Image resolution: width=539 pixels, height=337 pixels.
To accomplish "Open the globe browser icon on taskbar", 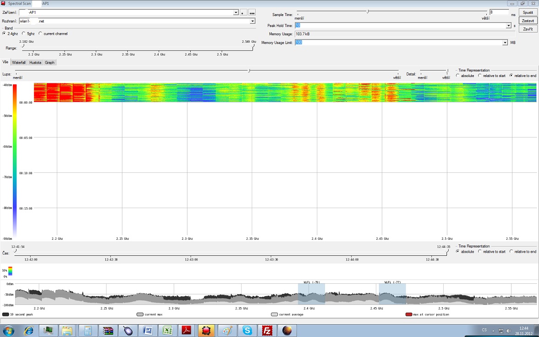I will (x=287, y=331).
